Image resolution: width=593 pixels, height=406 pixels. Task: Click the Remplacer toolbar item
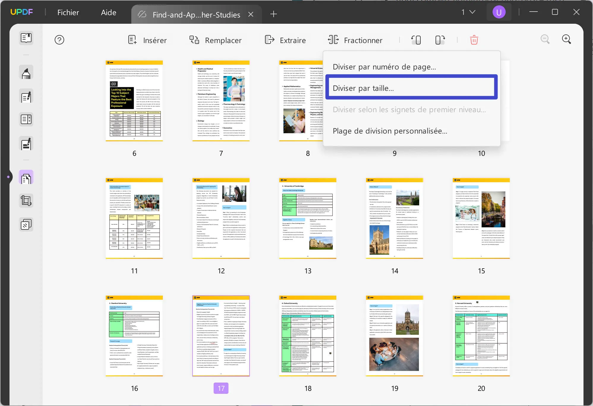[216, 40]
